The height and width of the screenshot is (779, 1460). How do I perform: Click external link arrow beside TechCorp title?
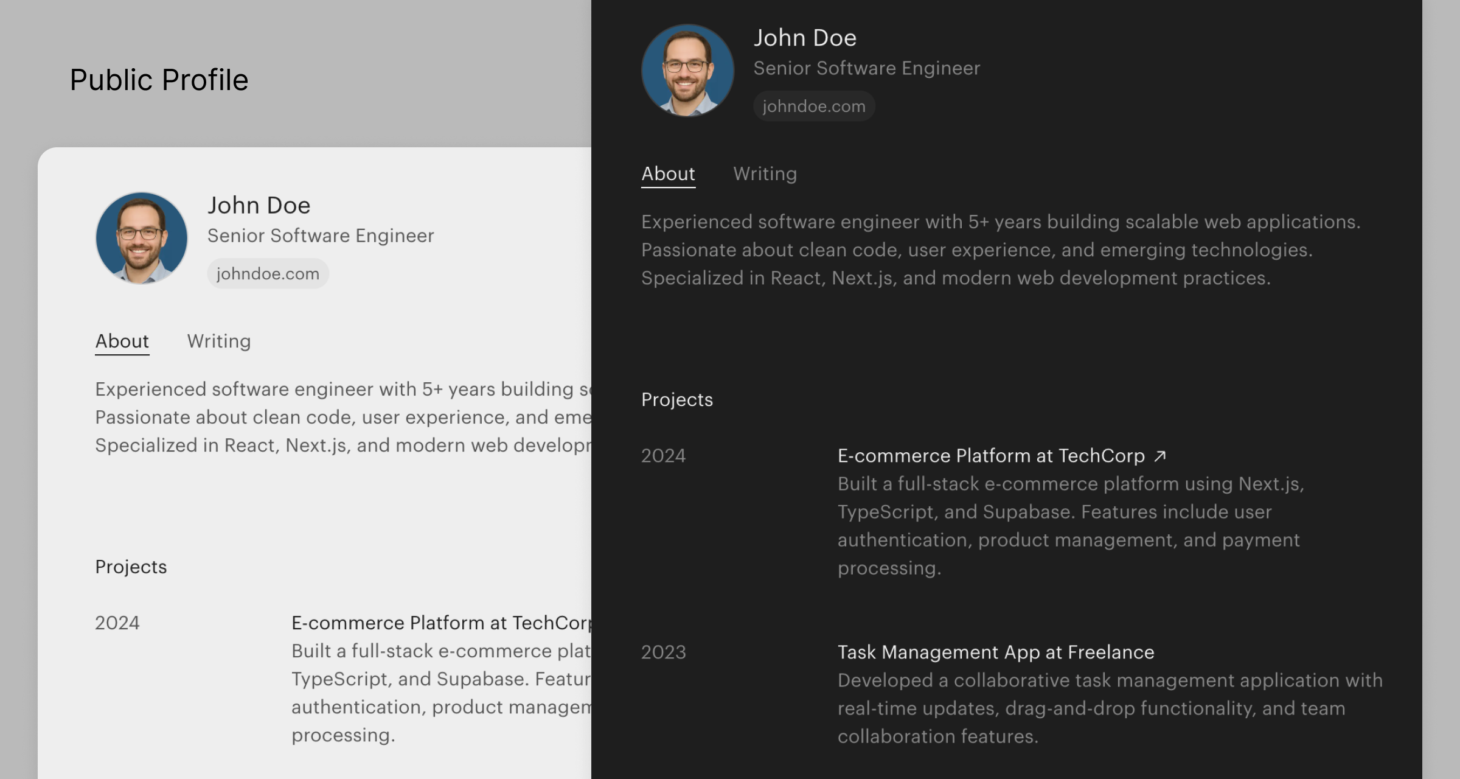tap(1160, 456)
